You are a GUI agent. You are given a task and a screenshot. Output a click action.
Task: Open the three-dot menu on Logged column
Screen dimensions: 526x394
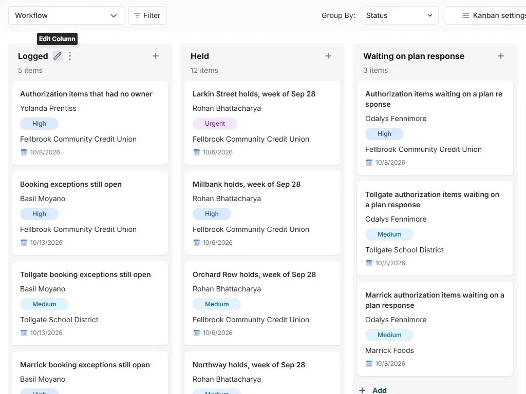(70, 56)
